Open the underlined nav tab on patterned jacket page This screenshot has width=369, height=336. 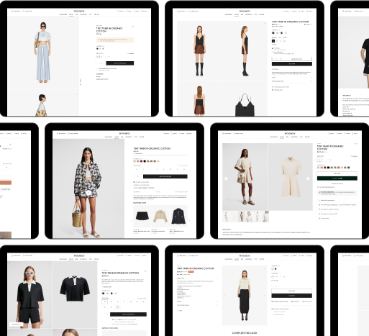click(117, 137)
